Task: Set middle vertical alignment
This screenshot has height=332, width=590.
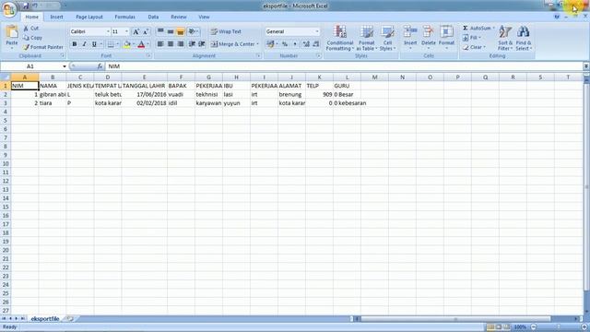Action: (171, 31)
